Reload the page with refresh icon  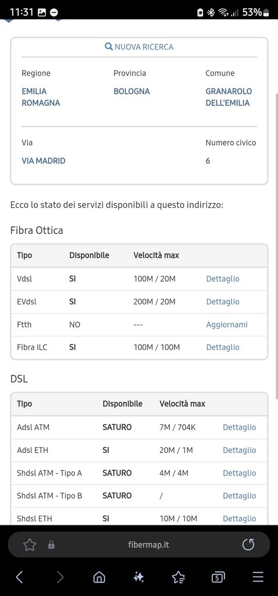[x=248, y=545]
